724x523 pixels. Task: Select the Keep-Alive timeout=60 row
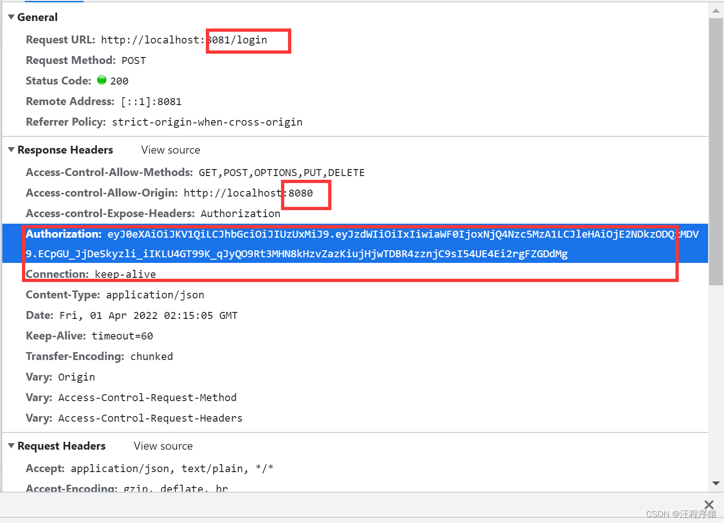355,336
